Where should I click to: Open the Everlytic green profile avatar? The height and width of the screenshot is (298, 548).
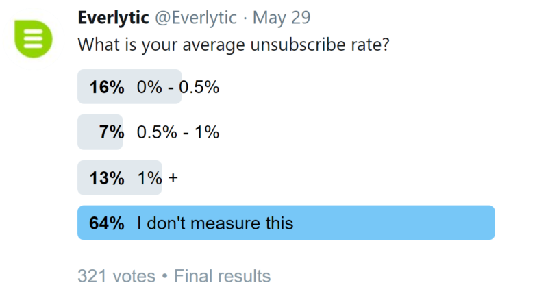pyautogui.click(x=33, y=39)
